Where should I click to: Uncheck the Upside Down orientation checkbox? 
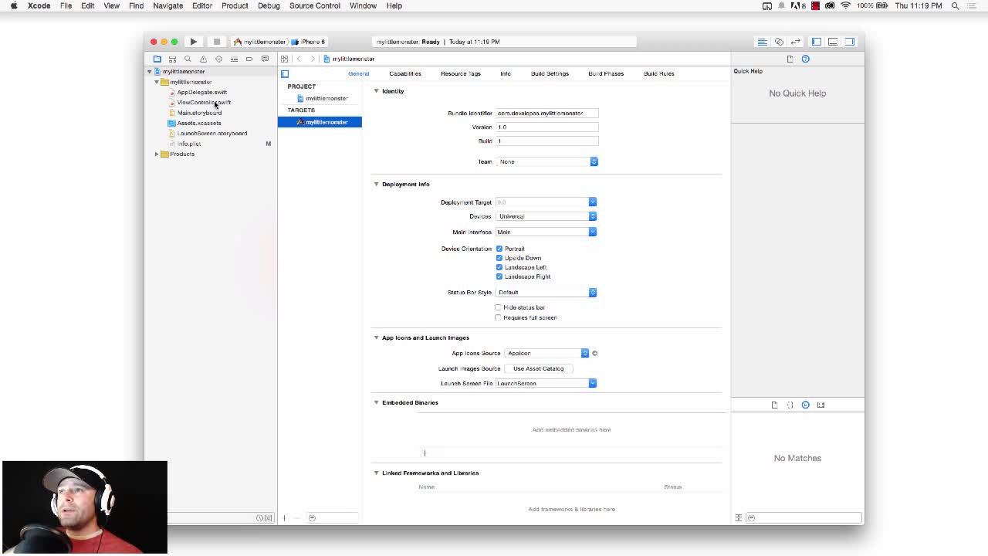coord(499,258)
